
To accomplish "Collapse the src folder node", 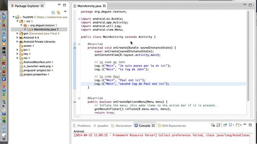I will (17, 21).
